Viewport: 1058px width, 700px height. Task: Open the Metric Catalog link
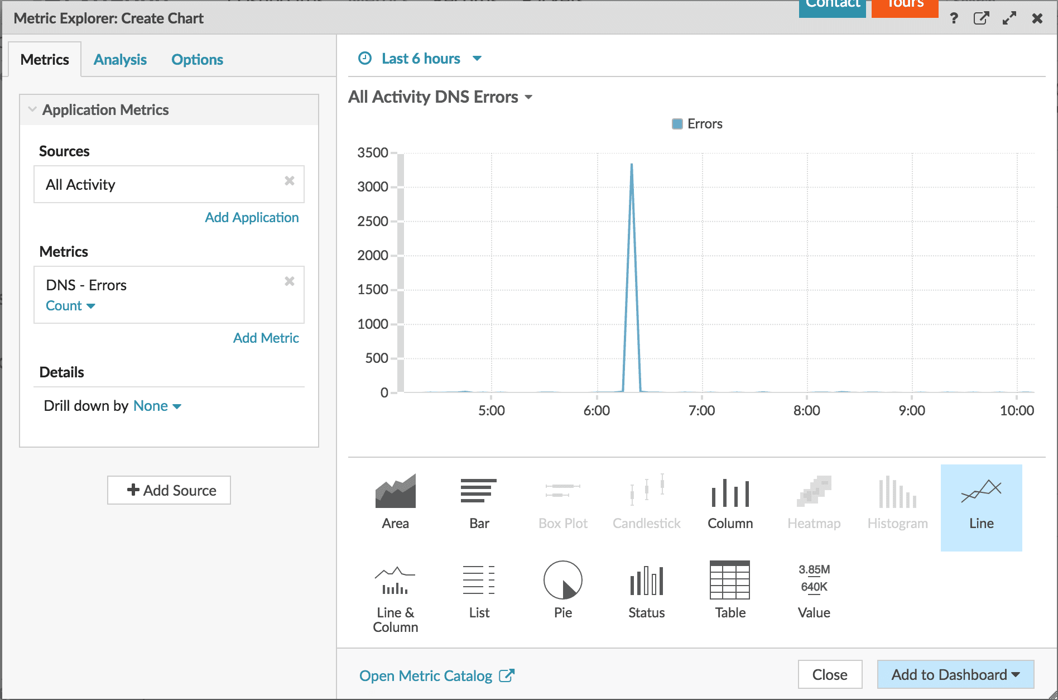[x=436, y=675]
